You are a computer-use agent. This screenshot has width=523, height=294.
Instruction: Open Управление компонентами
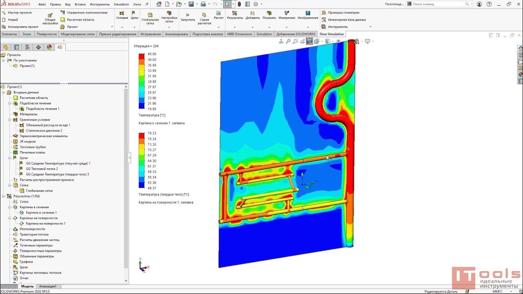[x=84, y=12]
